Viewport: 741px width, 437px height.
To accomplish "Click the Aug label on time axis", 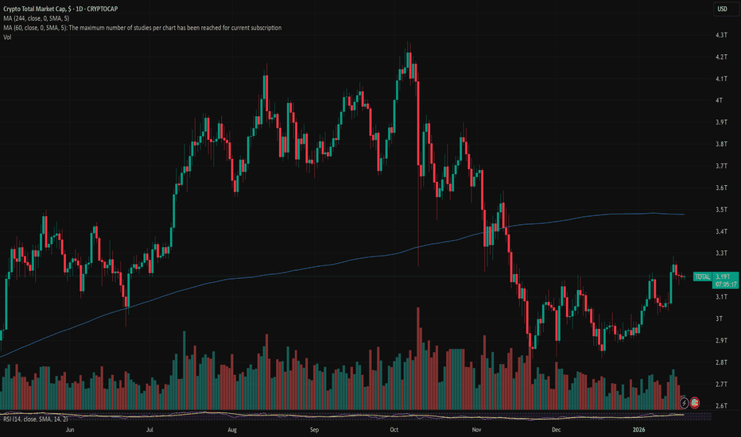I will click(232, 429).
